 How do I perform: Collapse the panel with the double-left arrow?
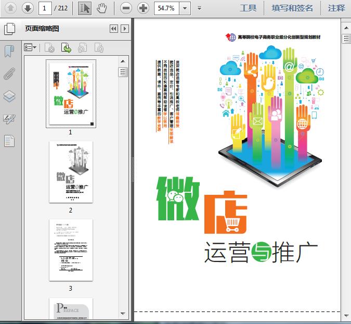(x=114, y=29)
